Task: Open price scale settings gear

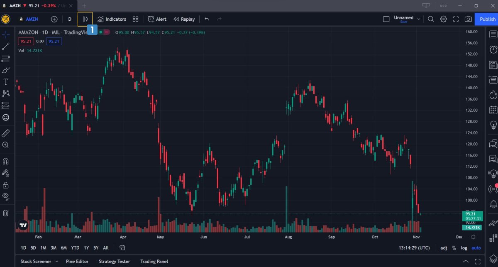Action: click(474, 237)
